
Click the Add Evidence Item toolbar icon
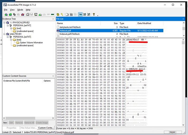click(x=6, y=14)
